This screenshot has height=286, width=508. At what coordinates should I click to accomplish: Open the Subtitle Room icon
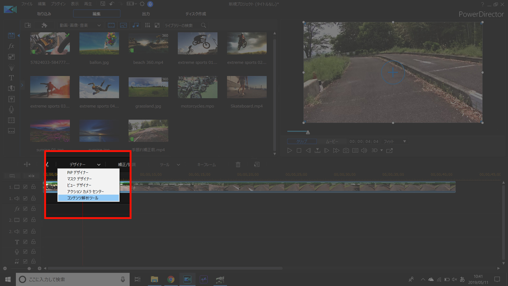point(11,131)
